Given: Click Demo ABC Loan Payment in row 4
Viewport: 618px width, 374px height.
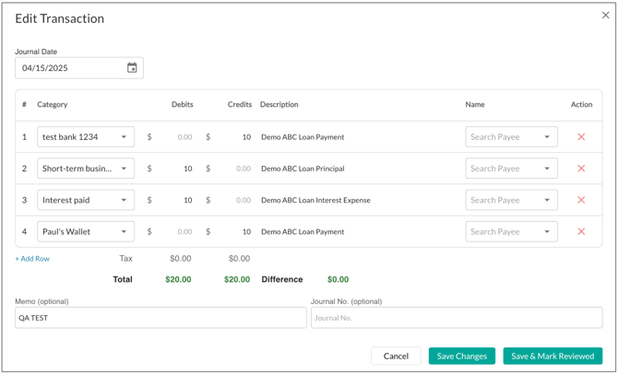Looking at the screenshot, I should 303,232.
